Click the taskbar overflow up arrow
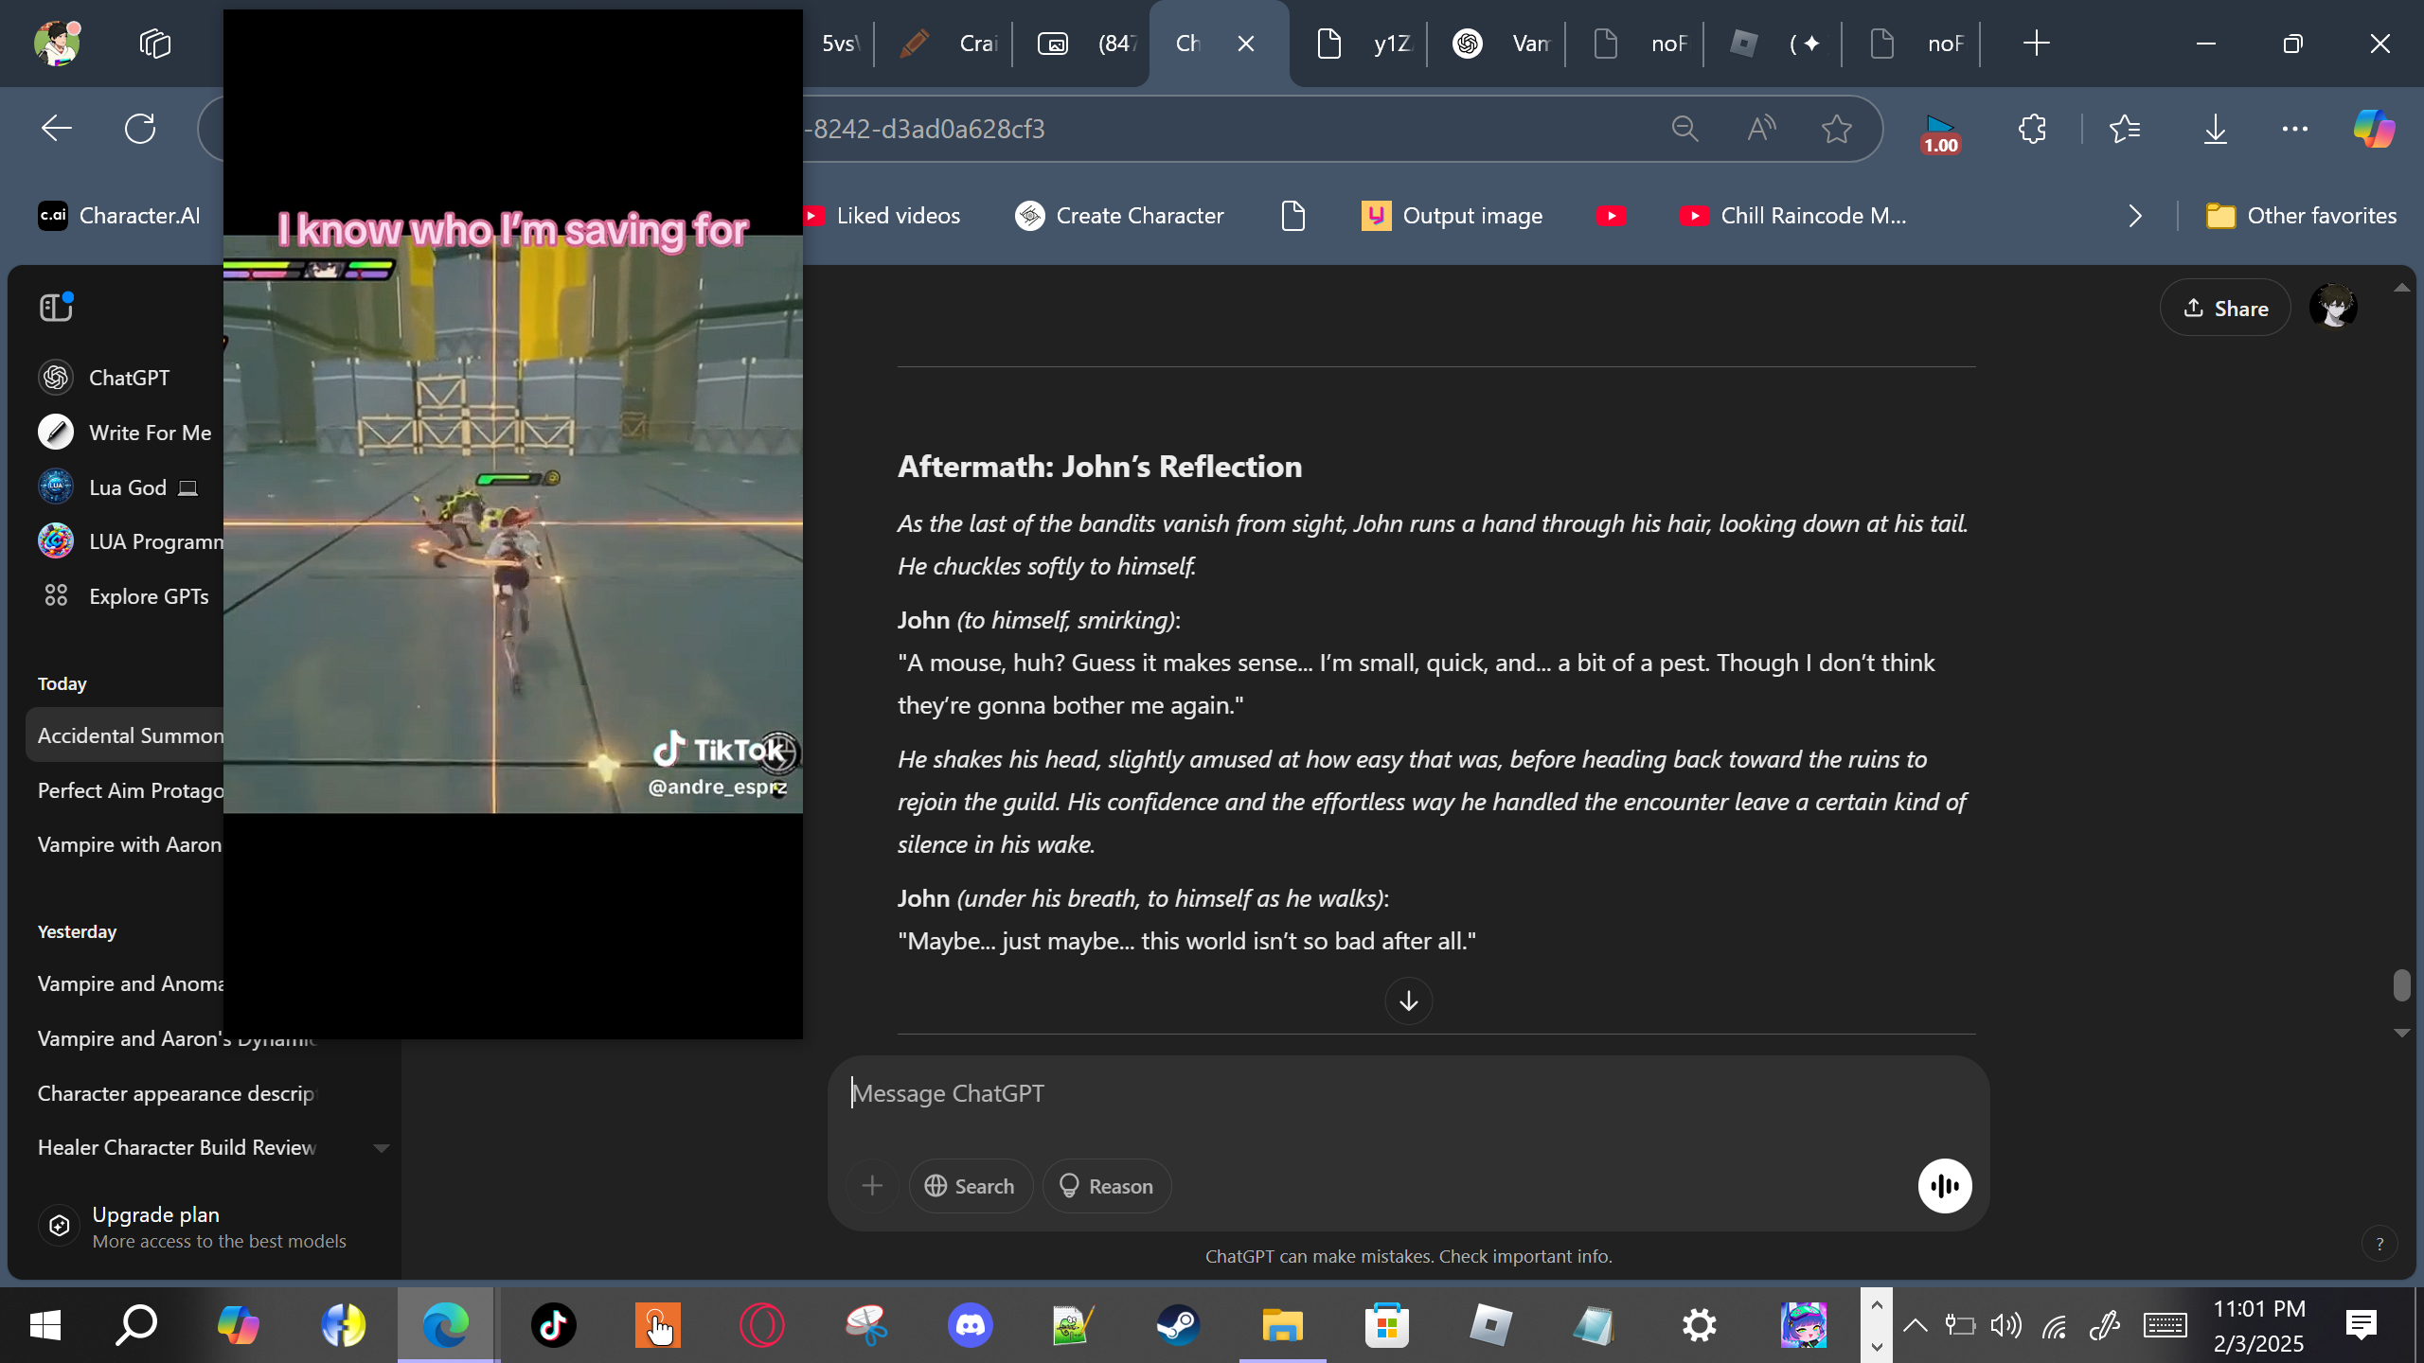 1877,1305
